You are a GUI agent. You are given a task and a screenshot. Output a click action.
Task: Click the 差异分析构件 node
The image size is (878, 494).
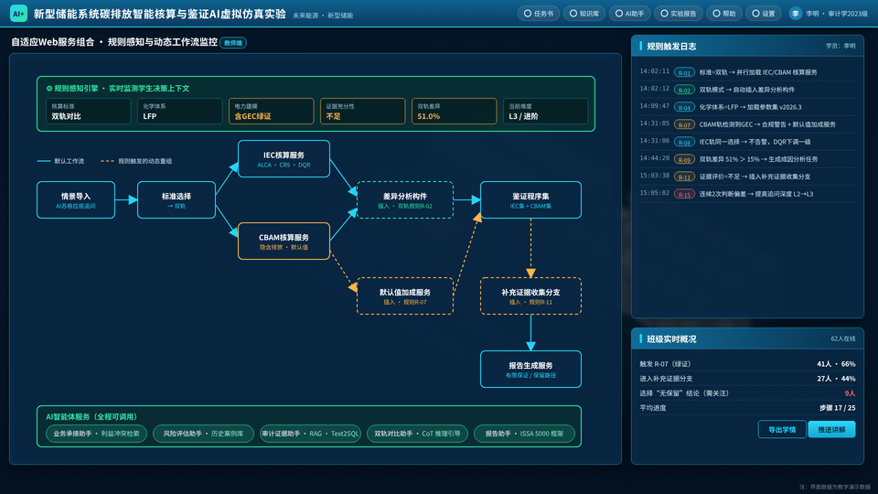pos(405,200)
